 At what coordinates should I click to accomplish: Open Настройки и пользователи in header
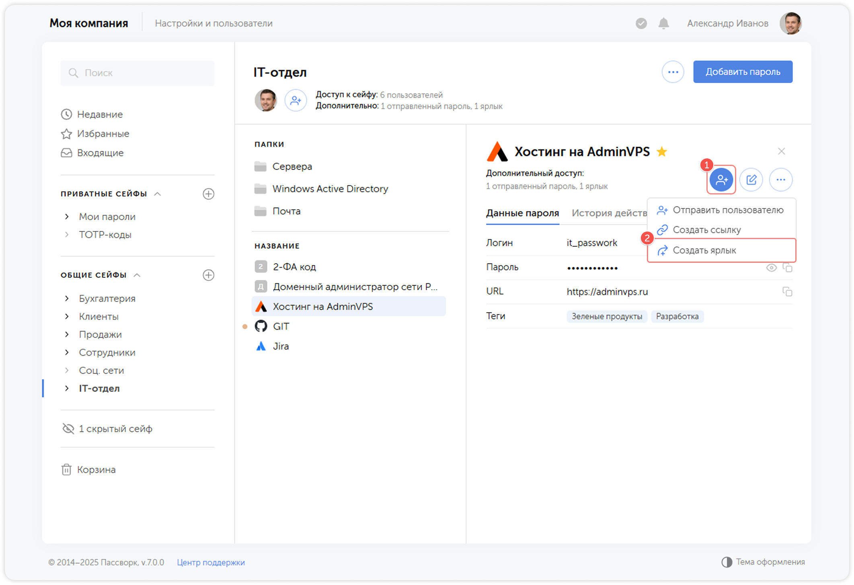(x=214, y=24)
